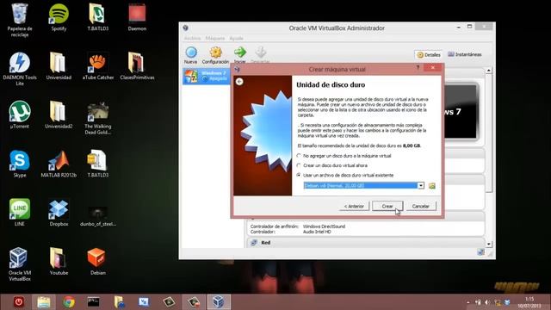Open the Daemon desktop icon

(137, 17)
